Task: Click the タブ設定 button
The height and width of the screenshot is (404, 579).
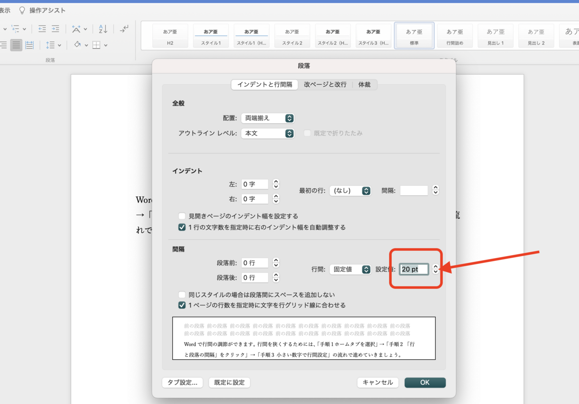Action: coord(182,382)
